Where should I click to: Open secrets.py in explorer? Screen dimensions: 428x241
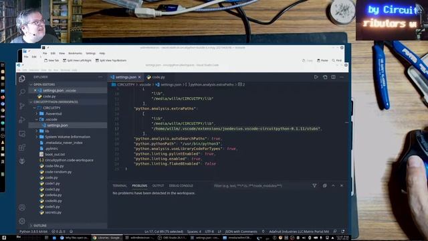point(53,212)
